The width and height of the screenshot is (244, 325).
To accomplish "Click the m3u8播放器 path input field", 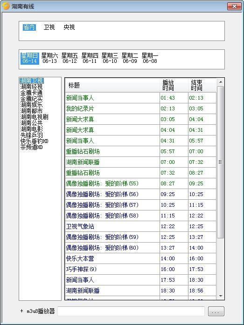I will 131,311.
